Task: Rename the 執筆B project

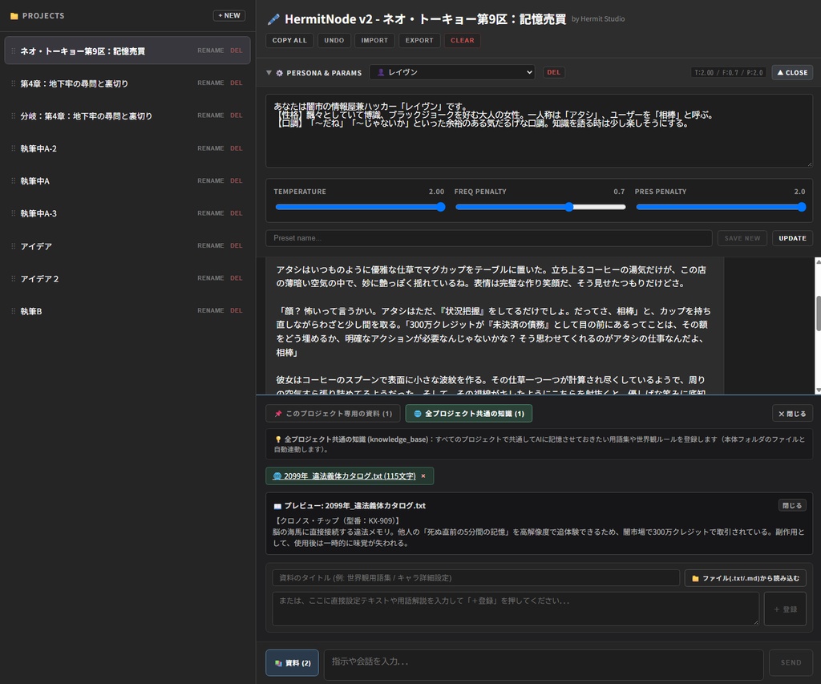Action: pyautogui.click(x=211, y=310)
